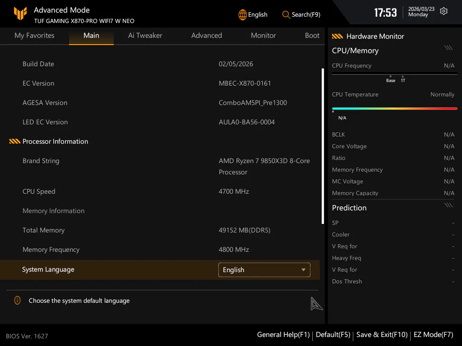
Task: Click AMD Ryzen 7 9850X3D value
Action: 264,167
